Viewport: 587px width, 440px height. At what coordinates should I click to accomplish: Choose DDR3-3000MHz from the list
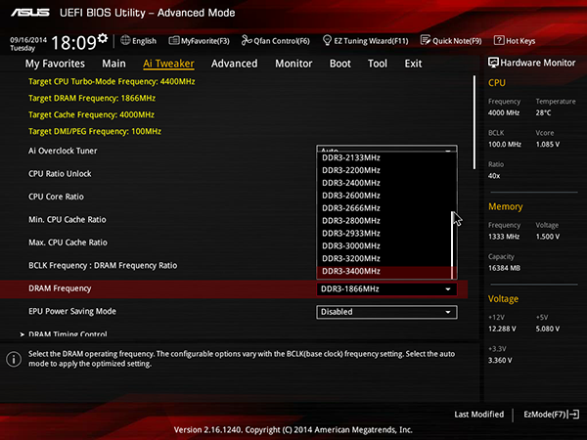pyautogui.click(x=384, y=245)
